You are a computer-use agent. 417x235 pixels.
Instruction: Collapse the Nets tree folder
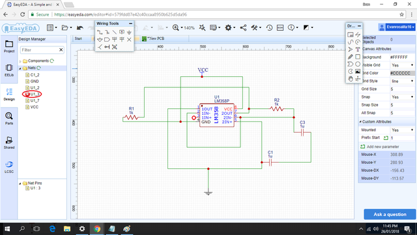(x=20, y=68)
